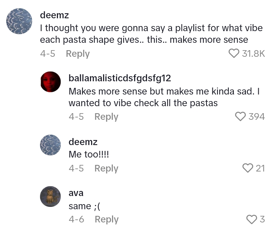Open deemz's avatar on the top comment

point(19,21)
